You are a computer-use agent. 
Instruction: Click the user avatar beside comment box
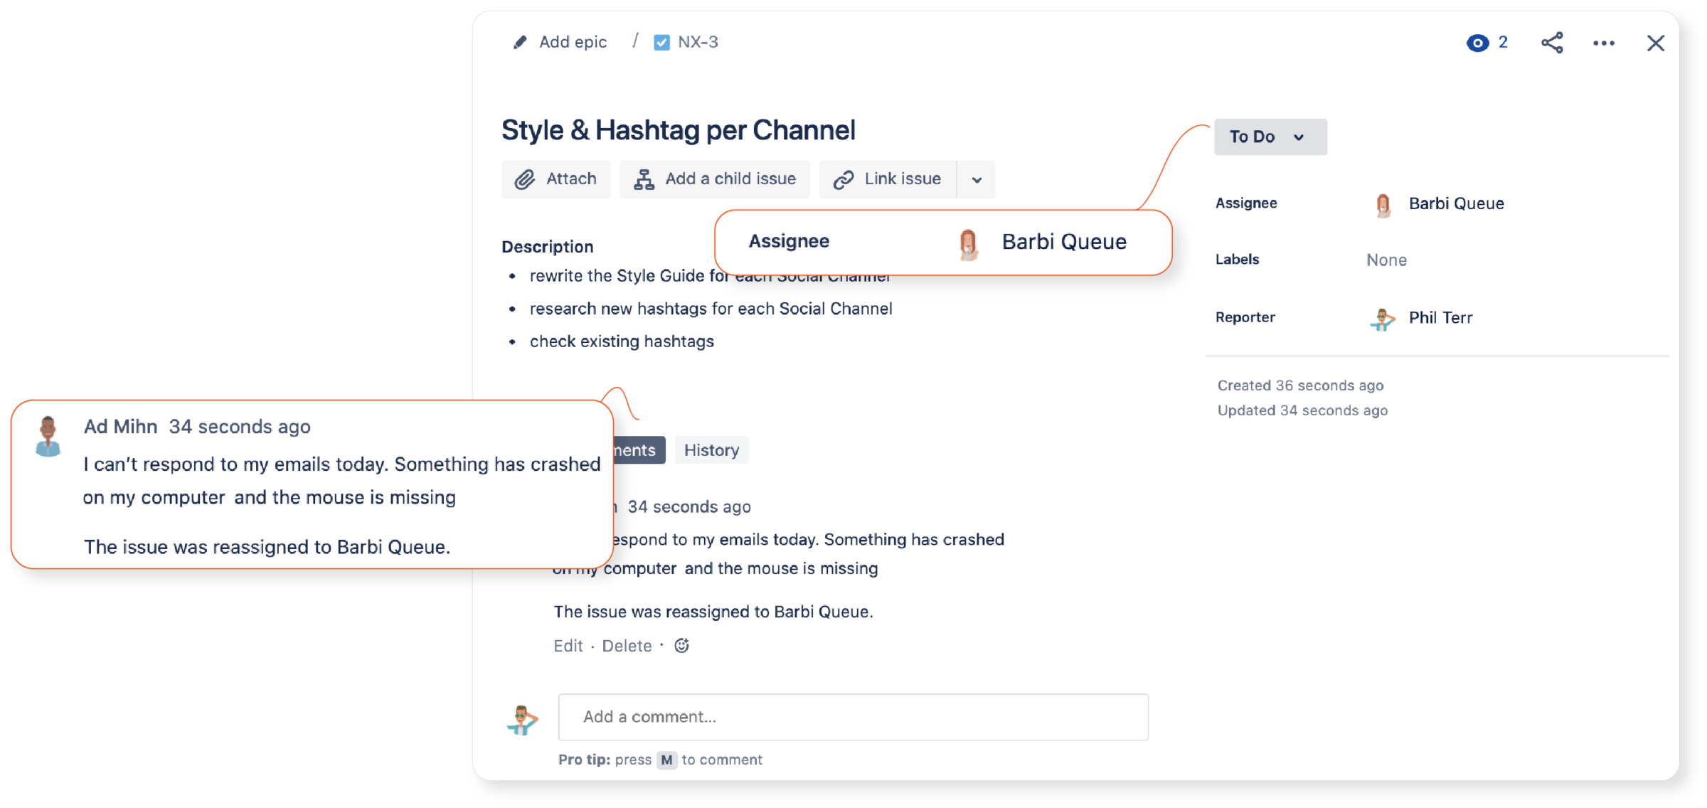[x=522, y=719]
